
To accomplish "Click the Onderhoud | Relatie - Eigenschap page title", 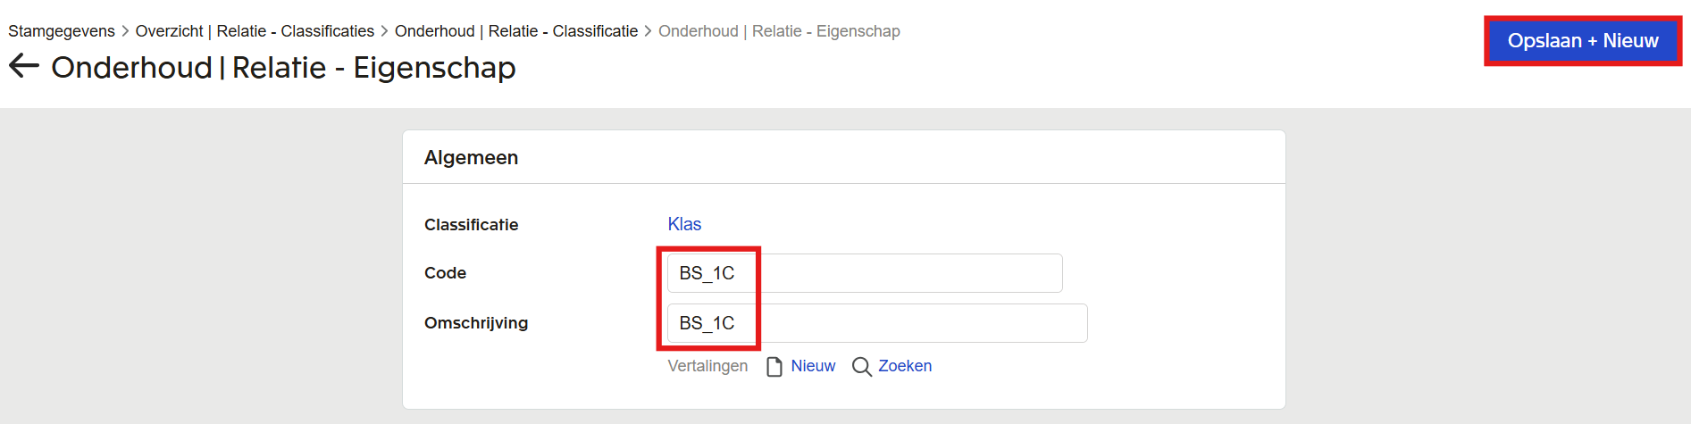I will click(x=283, y=68).
